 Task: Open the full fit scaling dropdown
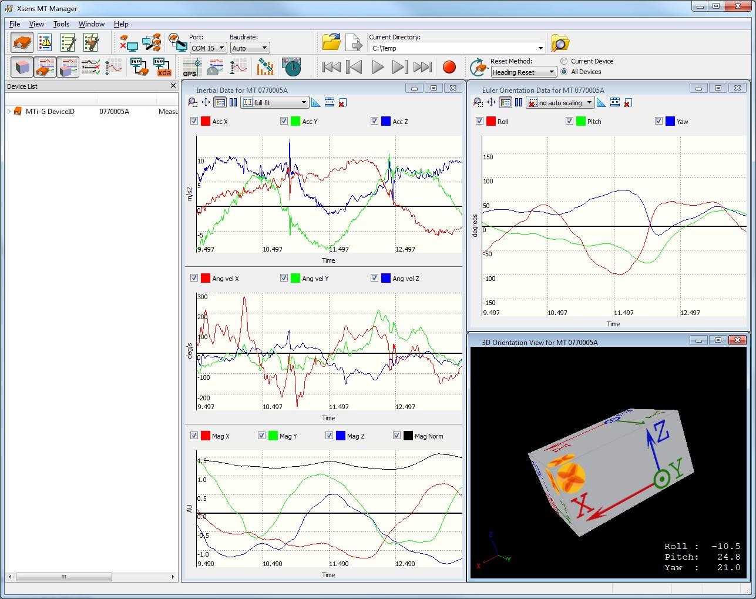pyautogui.click(x=275, y=103)
